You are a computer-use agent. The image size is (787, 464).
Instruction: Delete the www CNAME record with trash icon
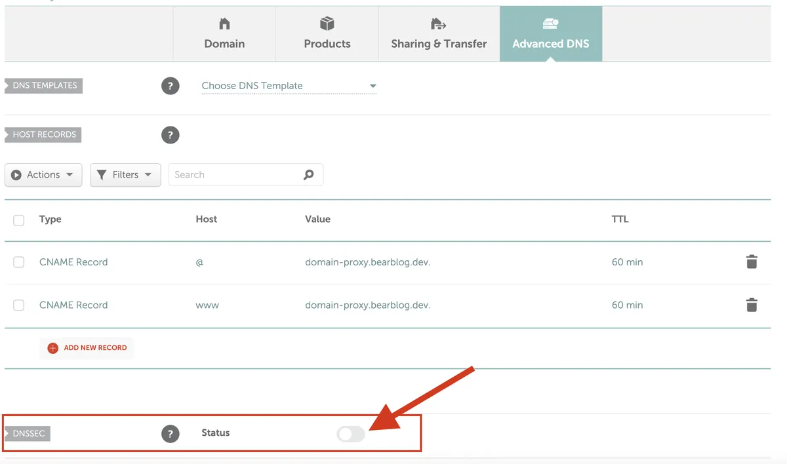coord(752,305)
